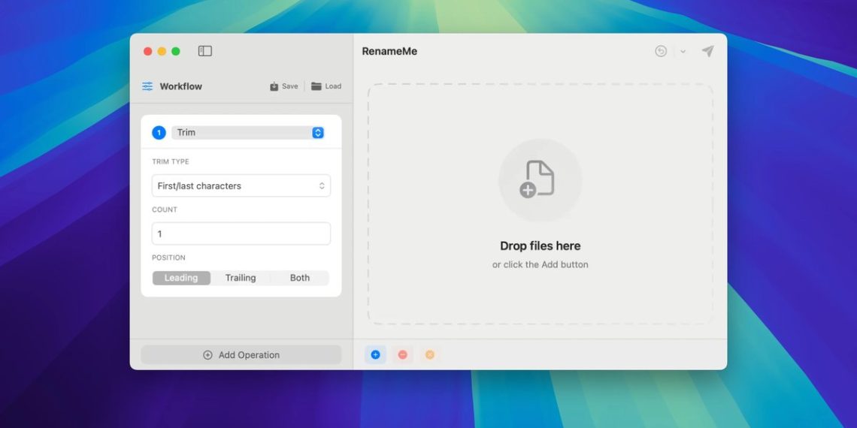Click the paper plane apply icon

pos(707,51)
